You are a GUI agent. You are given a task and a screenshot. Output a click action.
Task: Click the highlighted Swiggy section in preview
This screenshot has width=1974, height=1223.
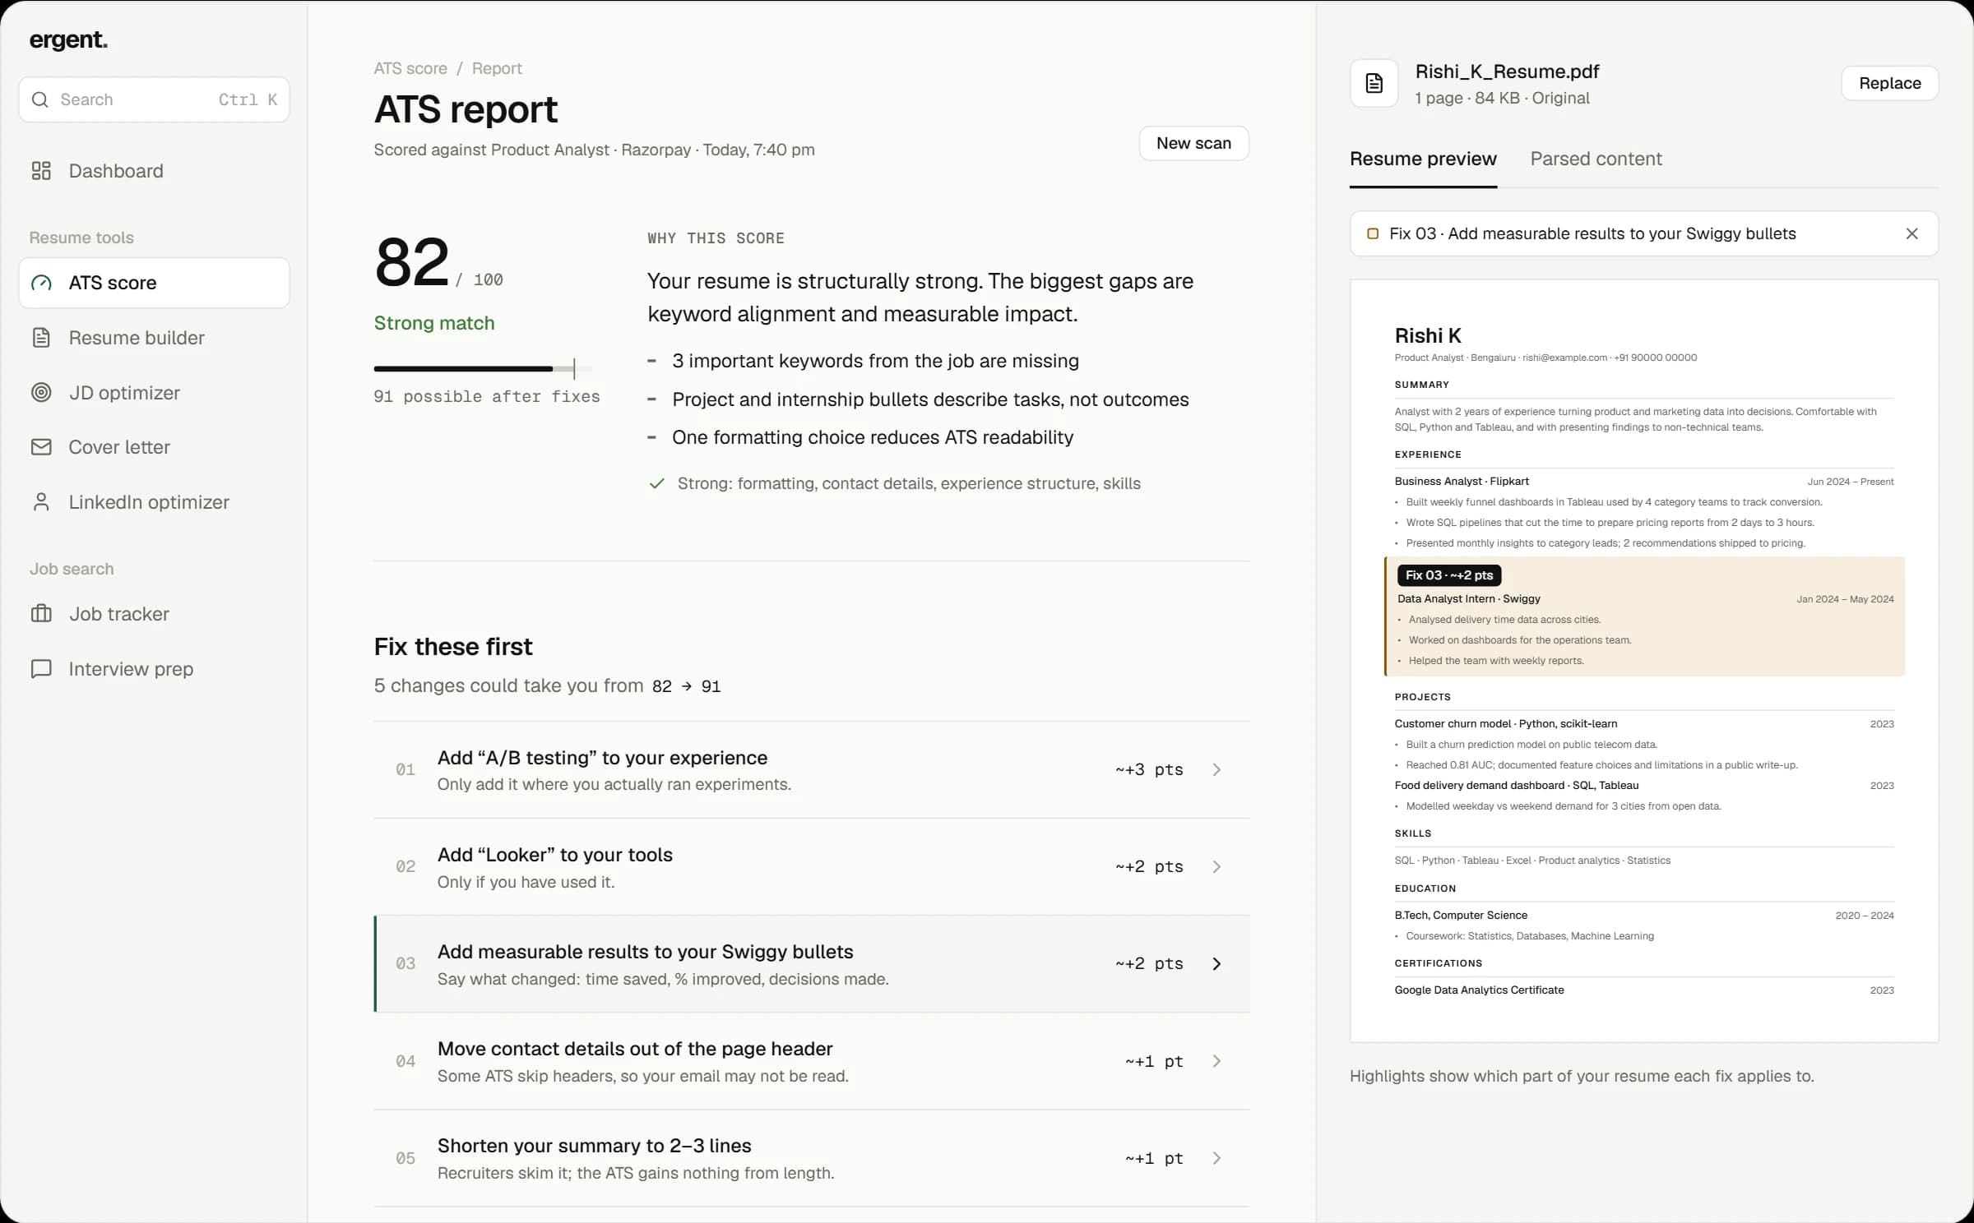pos(1645,616)
